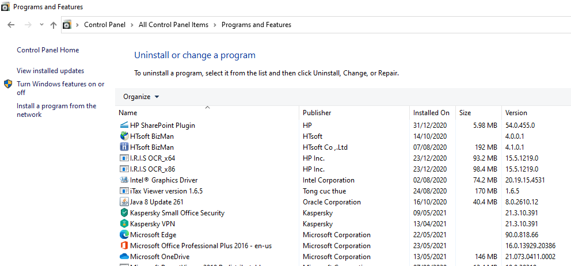Click the Intel Graphics Driver icon
The height and width of the screenshot is (266, 571).
124,180
